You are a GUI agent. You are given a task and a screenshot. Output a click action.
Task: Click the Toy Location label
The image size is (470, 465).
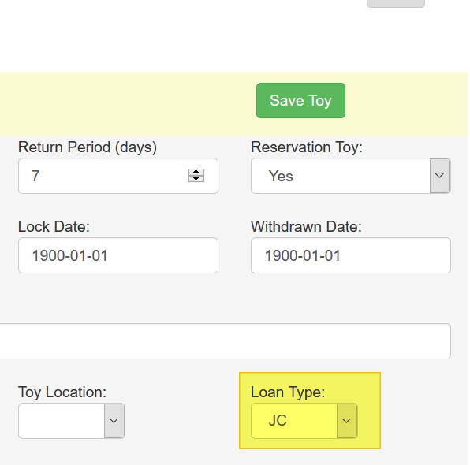(x=62, y=392)
